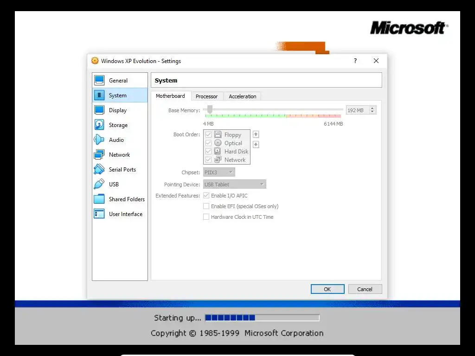Select Audio label in settings list
The image size is (475, 356).
[x=116, y=140]
